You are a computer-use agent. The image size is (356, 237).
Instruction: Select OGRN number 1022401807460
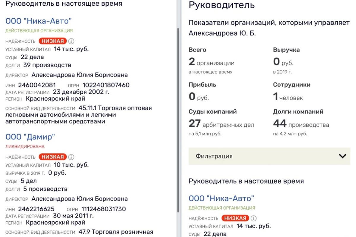[106, 85]
